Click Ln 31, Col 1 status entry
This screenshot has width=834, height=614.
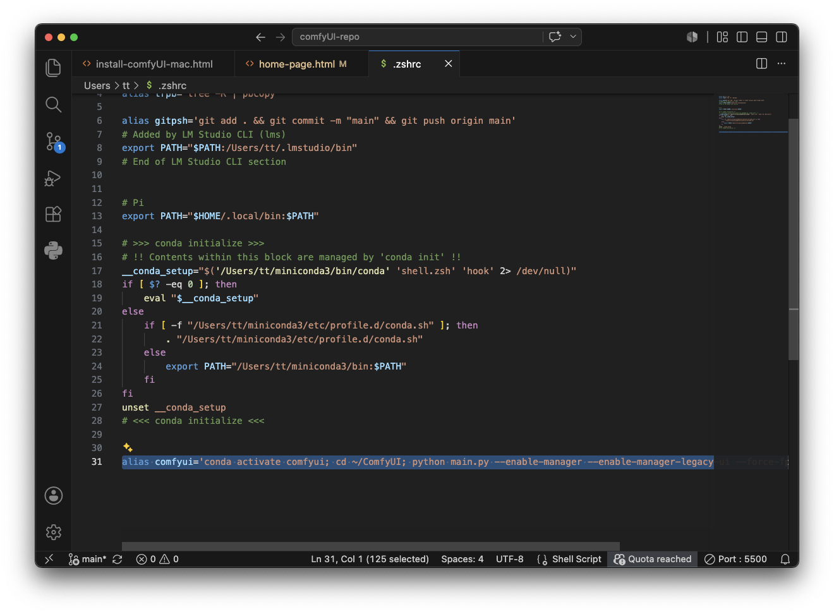click(370, 559)
